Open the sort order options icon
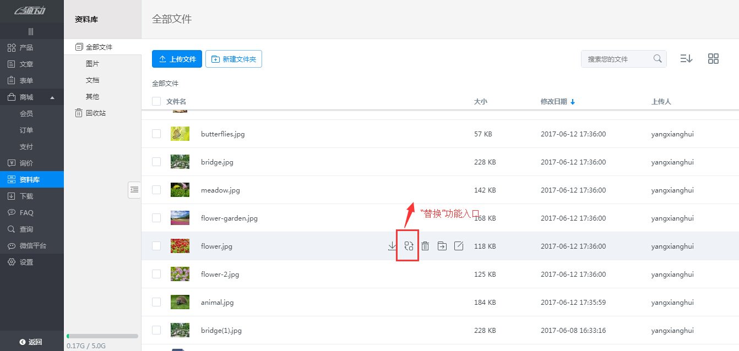The width and height of the screenshot is (739, 351). [x=686, y=59]
